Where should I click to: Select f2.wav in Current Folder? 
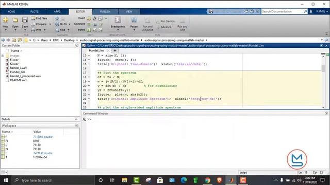tap(14, 64)
